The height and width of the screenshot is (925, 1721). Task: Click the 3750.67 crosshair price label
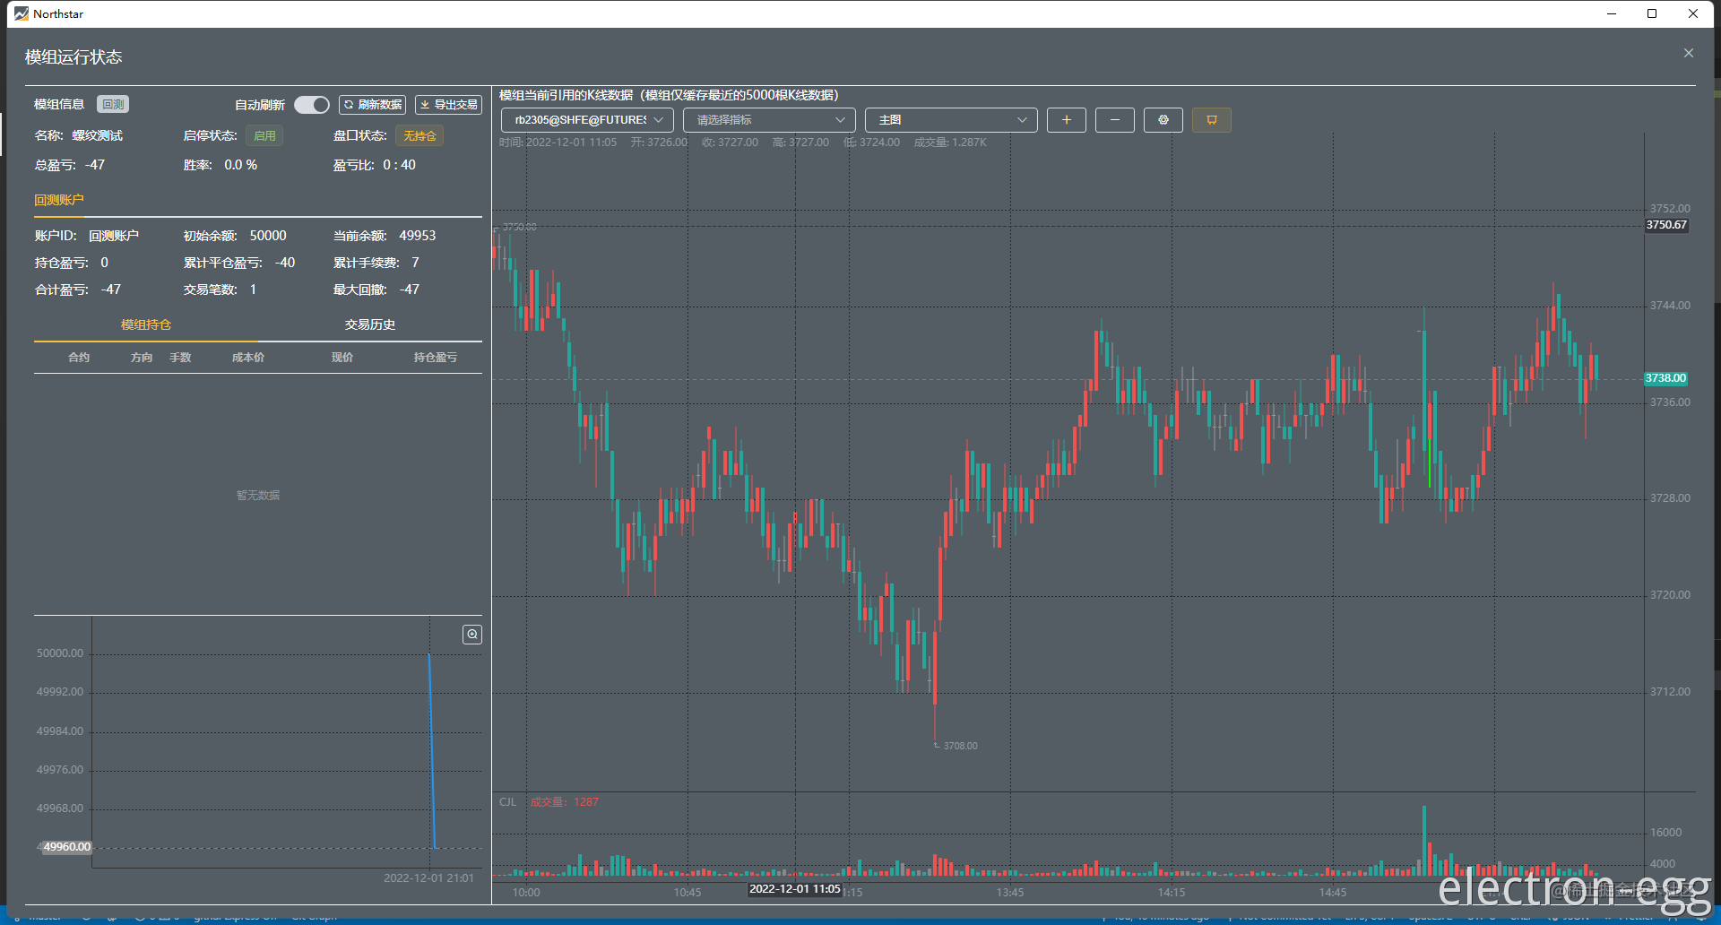tap(1666, 225)
